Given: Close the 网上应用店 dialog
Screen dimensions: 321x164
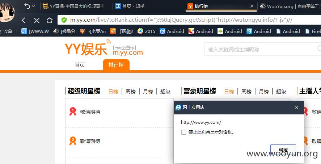Looking at the screenshot, I should [x=297, y=108].
